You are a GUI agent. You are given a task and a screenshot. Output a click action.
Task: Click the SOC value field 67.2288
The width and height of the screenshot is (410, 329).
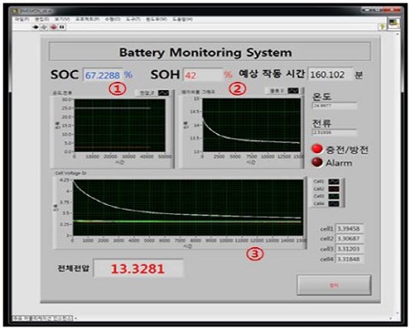pyautogui.click(x=103, y=75)
